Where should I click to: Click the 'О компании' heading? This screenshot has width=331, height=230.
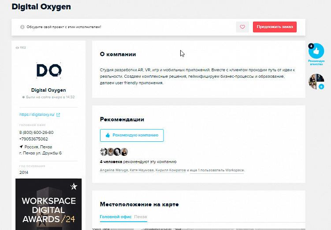(x=118, y=54)
